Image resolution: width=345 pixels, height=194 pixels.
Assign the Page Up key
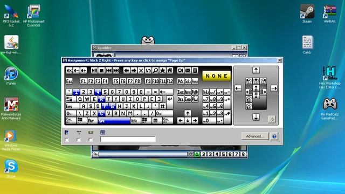pyautogui.click(x=195, y=92)
